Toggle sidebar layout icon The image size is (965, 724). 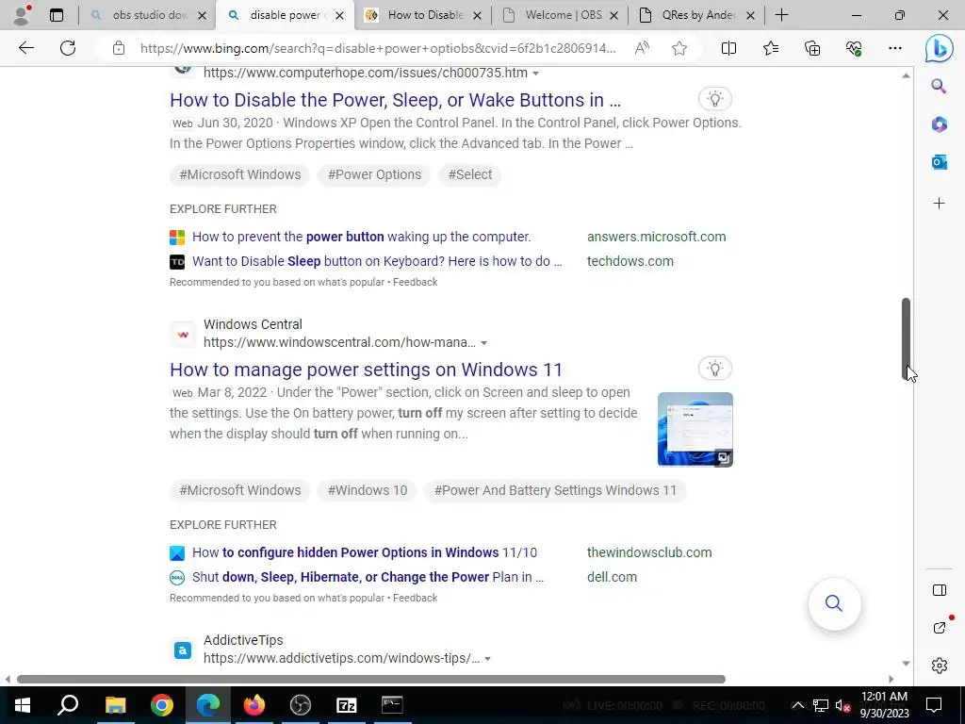[940, 590]
